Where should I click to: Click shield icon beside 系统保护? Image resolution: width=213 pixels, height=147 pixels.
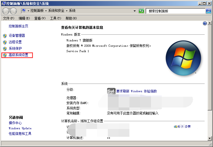(x=5, y=49)
